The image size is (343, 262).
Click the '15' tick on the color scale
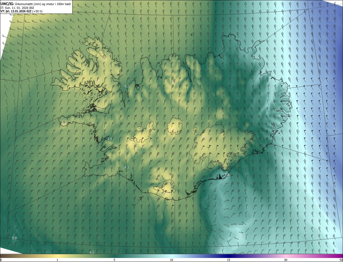(229, 260)
